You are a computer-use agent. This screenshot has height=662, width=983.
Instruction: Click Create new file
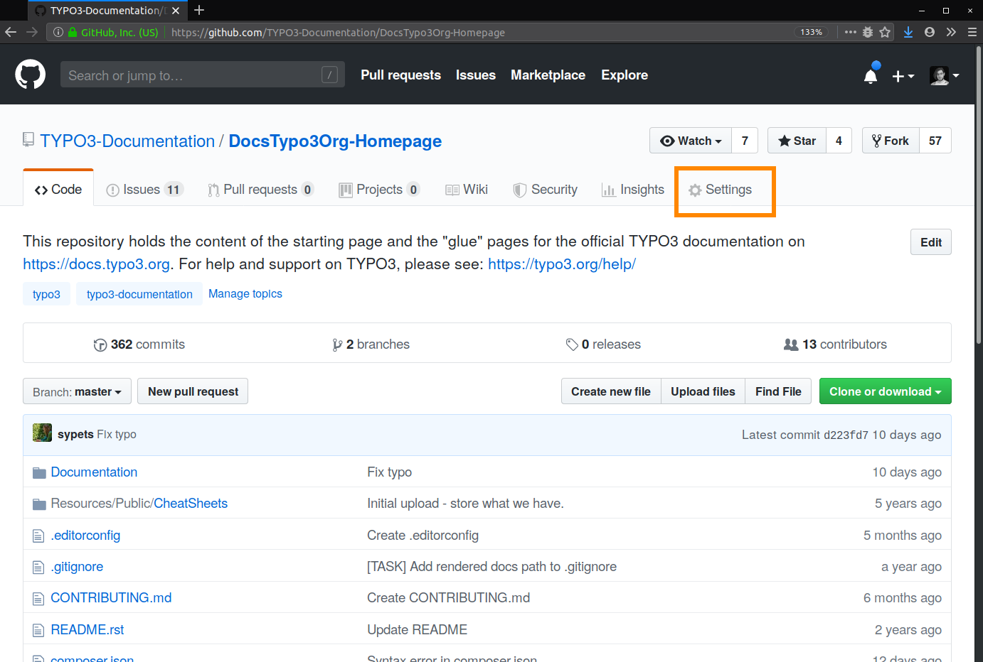pos(611,391)
